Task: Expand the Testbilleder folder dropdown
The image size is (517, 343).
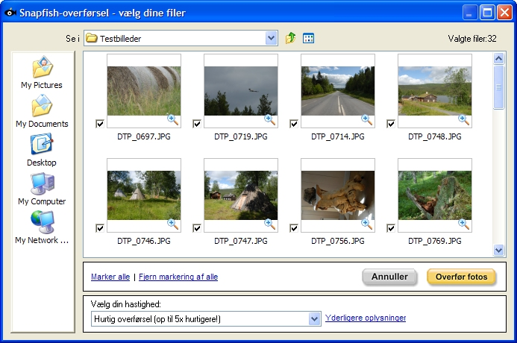Action: point(271,38)
